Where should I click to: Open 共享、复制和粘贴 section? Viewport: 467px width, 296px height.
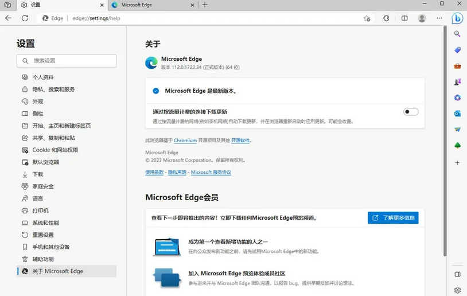[x=67, y=138]
